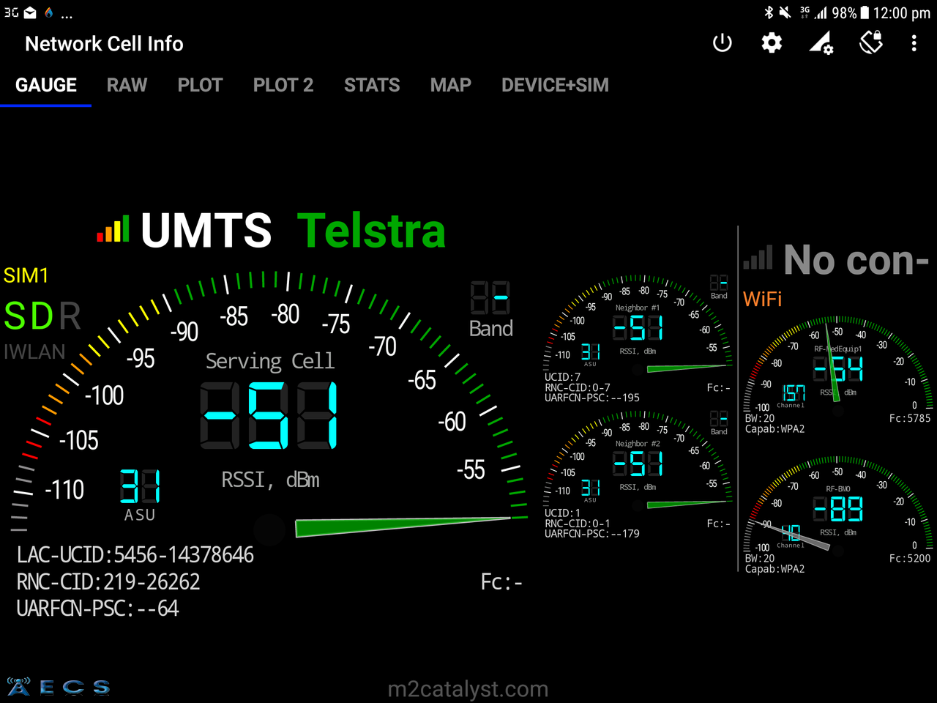Tap the 12:00 pm clock
Image resolution: width=937 pixels, height=703 pixels.
(902, 13)
